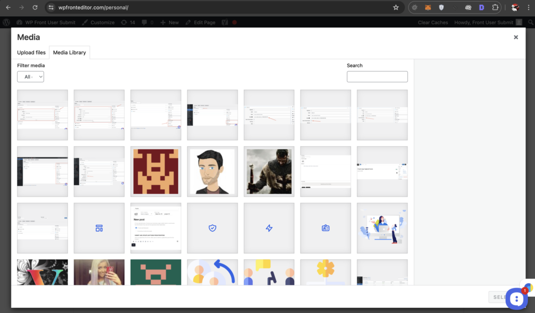Click the media Search input field
This screenshot has width=535, height=313.
pos(377,77)
